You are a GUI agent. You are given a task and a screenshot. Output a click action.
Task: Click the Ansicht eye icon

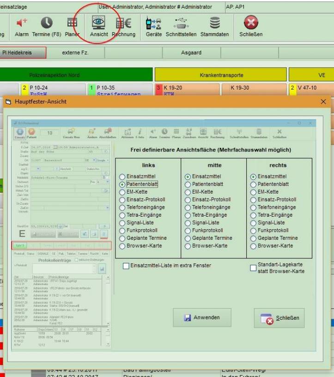[x=99, y=23]
